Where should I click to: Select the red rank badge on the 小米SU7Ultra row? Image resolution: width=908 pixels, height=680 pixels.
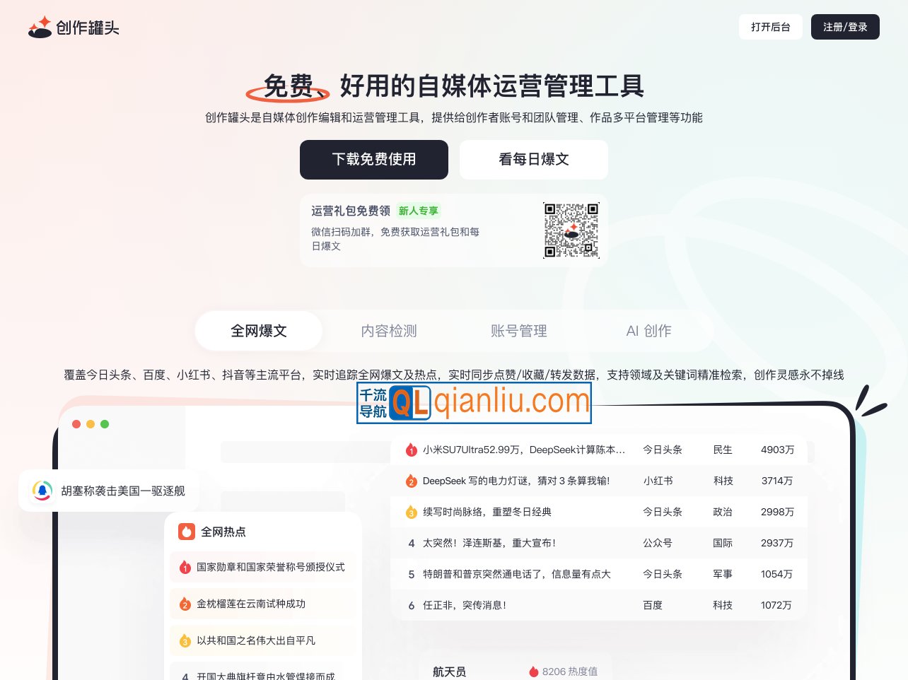pyautogui.click(x=411, y=450)
